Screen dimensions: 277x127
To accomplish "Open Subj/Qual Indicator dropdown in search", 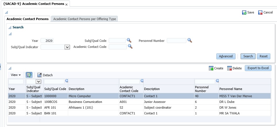I will click(x=67, y=47).
